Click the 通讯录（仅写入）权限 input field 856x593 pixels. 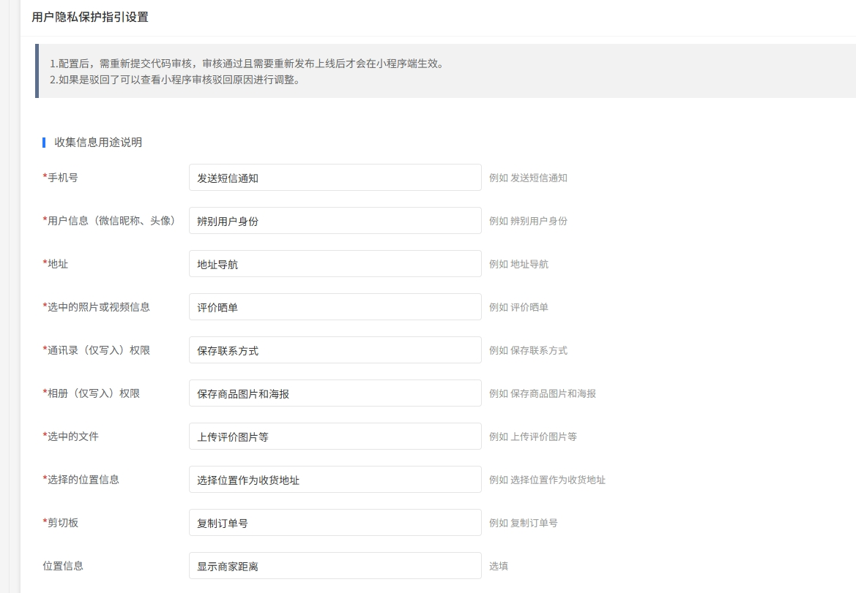pyautogui.click(x=335, y=350)
